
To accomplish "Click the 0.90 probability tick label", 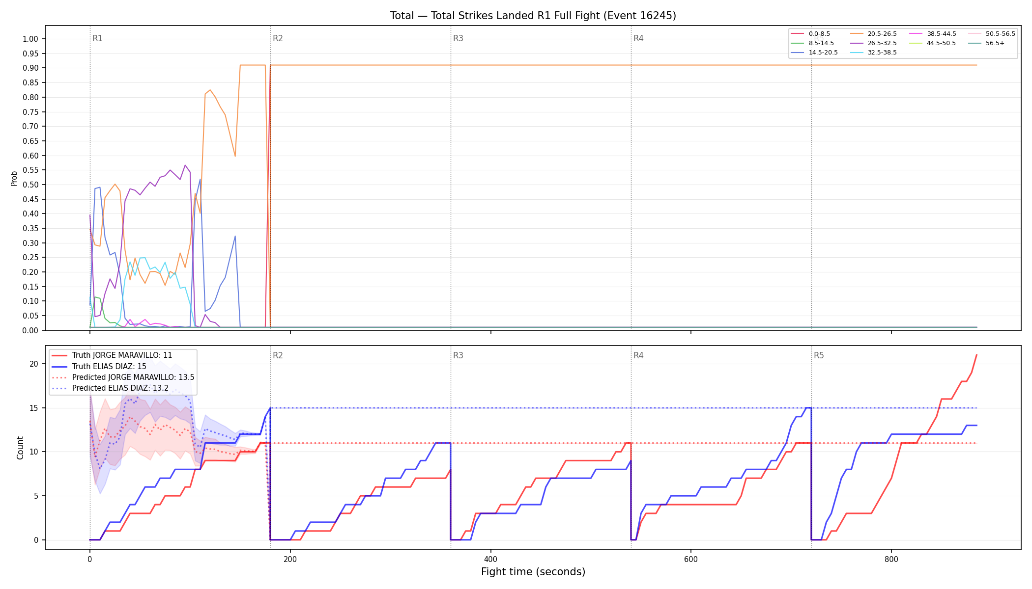I will [30, 68].
